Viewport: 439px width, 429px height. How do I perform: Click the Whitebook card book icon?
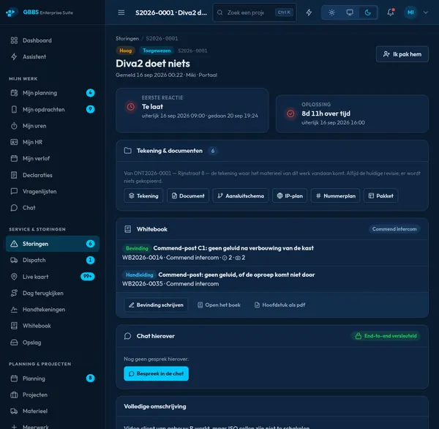point(127,229)
